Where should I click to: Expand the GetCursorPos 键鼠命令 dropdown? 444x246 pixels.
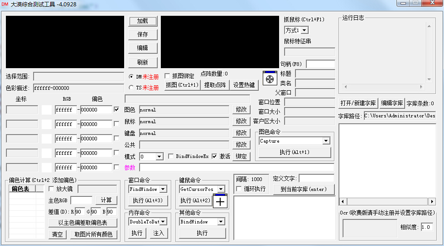click(221, 189)
